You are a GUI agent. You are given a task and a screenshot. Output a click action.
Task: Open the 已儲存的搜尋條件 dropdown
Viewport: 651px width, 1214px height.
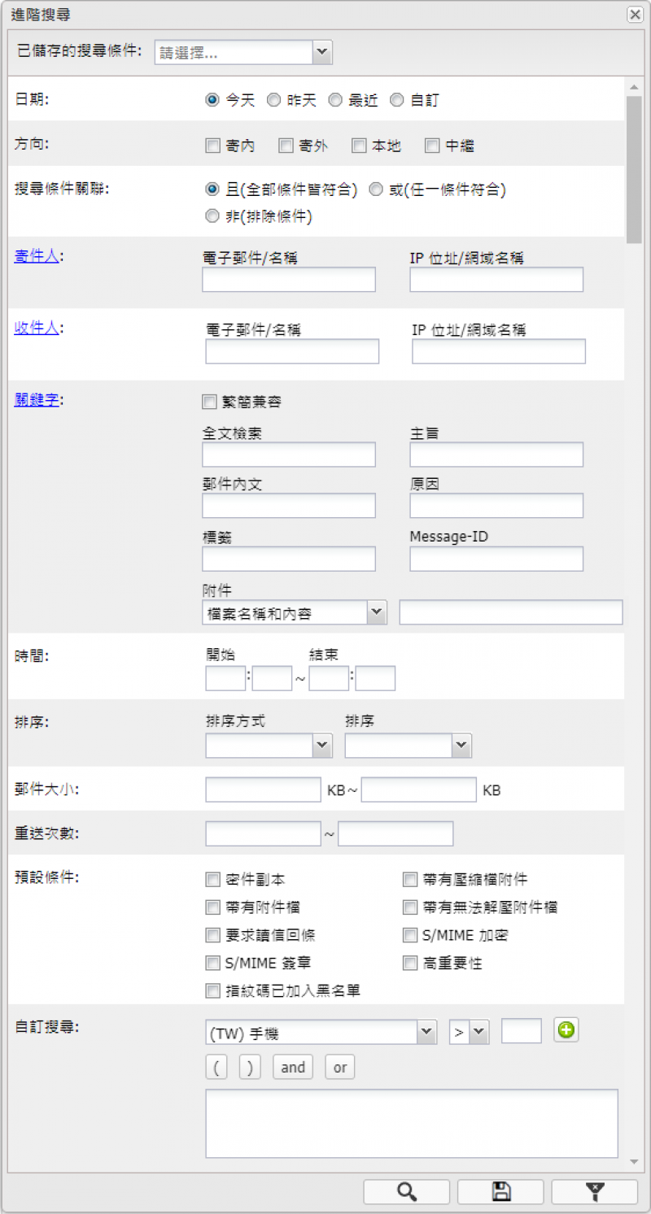[322, 53]
